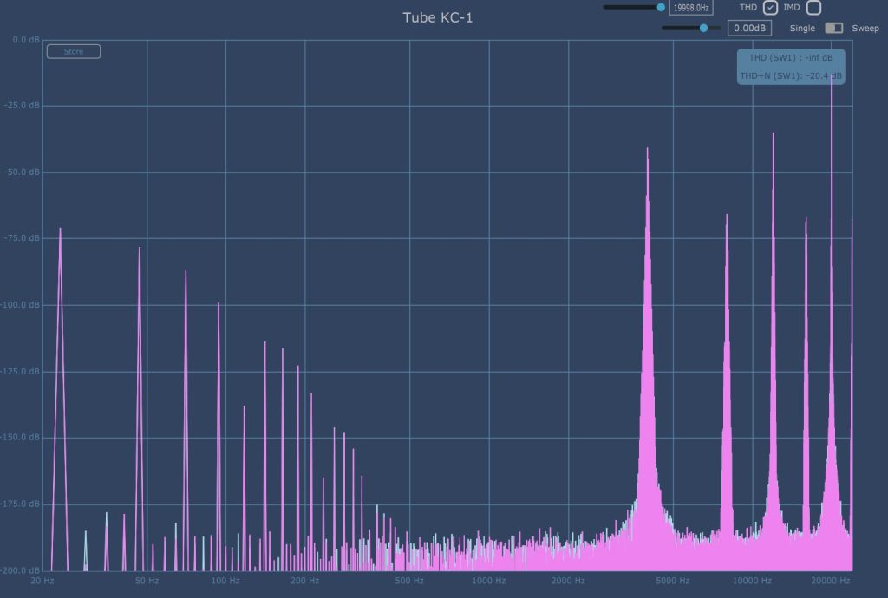This screenshot has width=888, height=598.
Task: Click the gain slider handle
Action: [703, 28]
